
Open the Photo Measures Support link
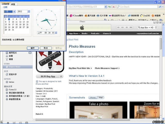pyautogui.click(x=107, y=68)
